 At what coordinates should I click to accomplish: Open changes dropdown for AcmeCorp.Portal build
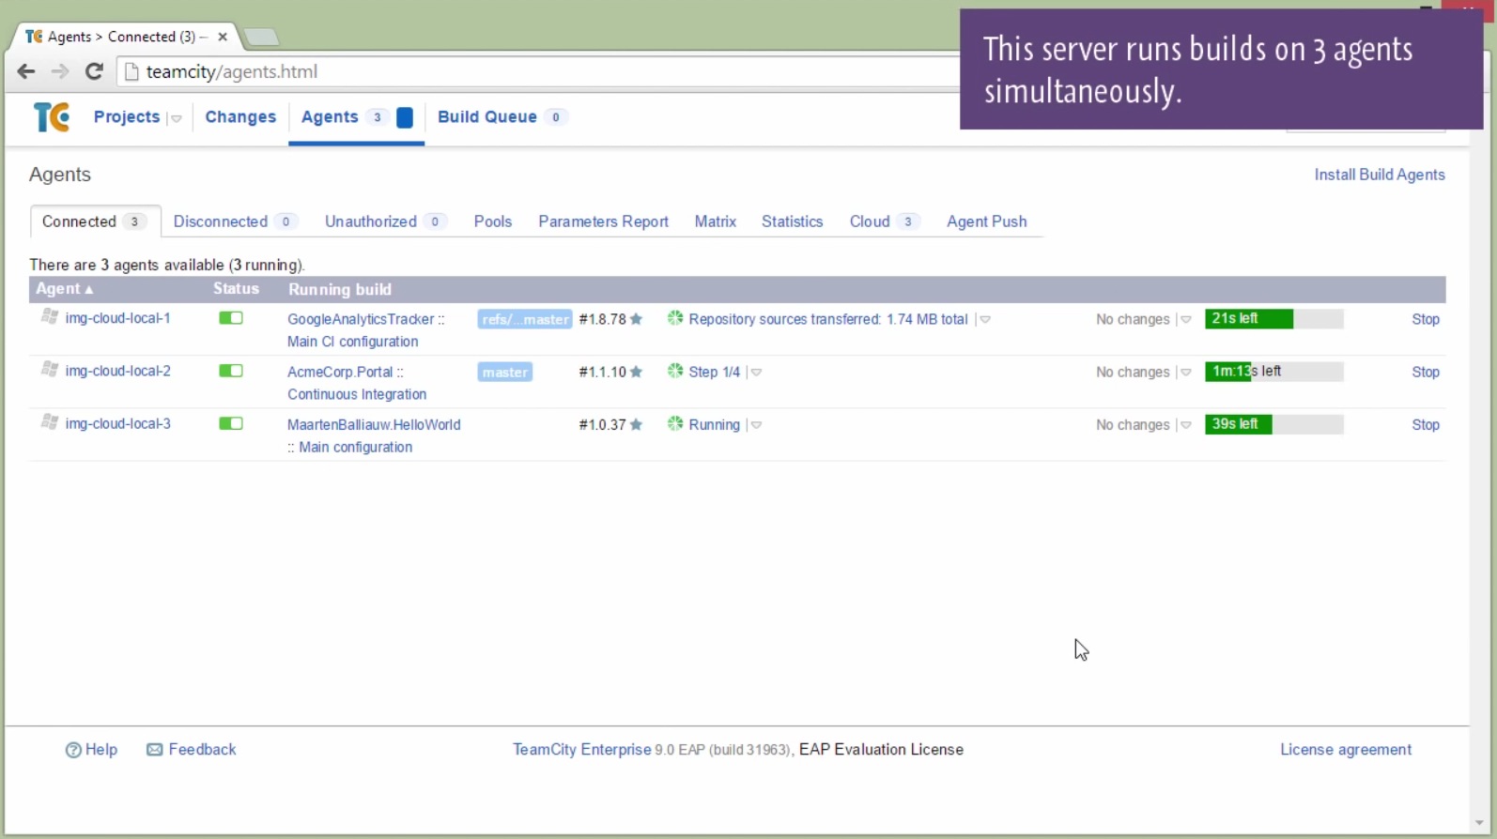click(x=1186, y=373)
